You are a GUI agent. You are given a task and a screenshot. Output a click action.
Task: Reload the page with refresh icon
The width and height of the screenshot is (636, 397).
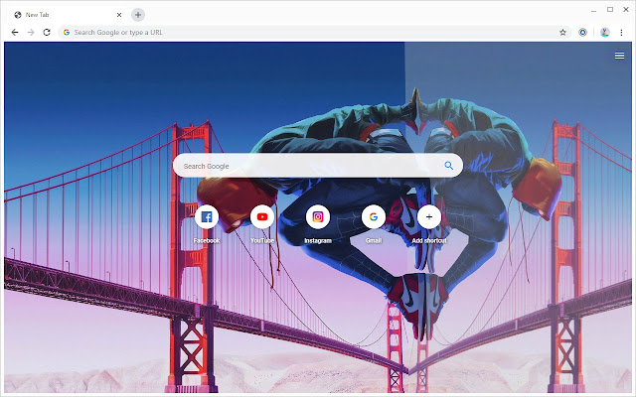coord(47,33)
